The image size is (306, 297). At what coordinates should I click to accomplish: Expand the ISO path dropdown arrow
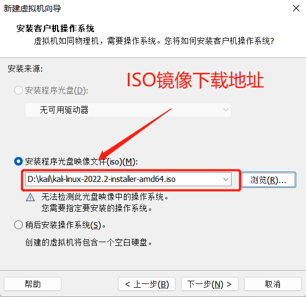point(226,179)
